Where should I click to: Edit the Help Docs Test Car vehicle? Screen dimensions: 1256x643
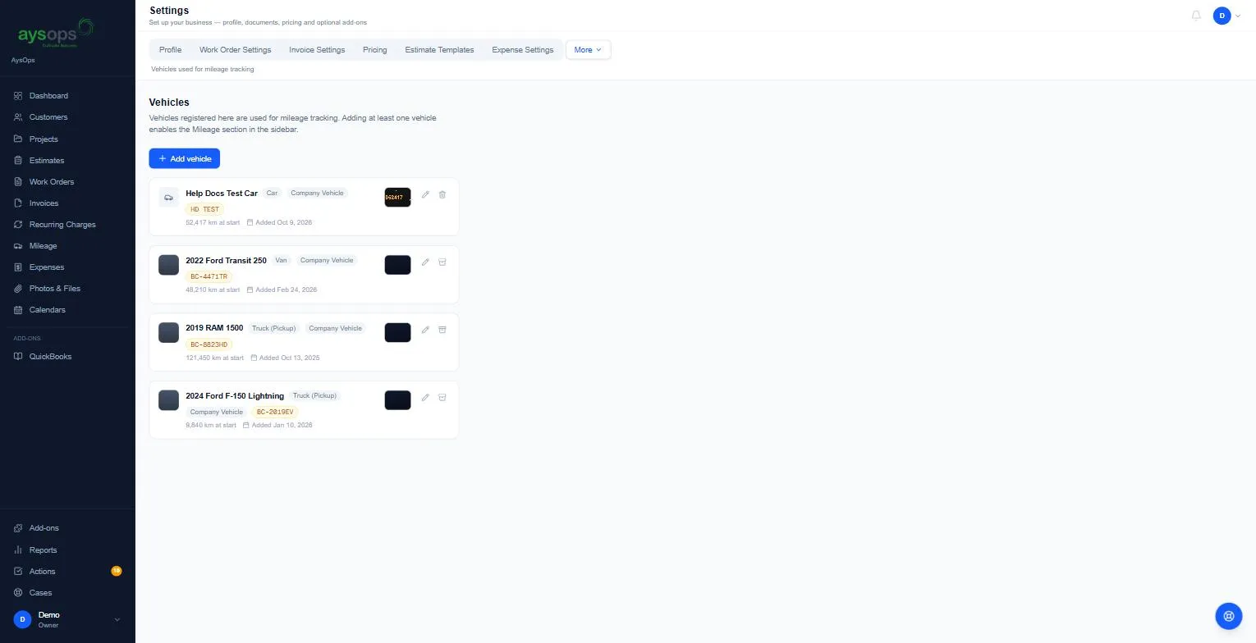(x=425, y=195)
